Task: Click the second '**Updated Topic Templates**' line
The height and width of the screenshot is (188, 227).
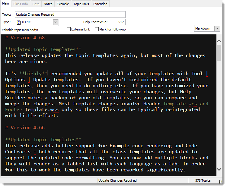Action: pos(43,140)
